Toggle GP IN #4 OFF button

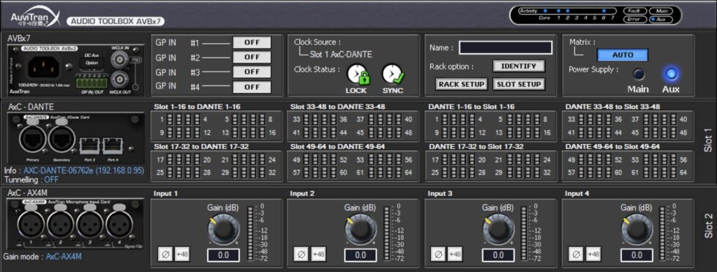(252, 86)
